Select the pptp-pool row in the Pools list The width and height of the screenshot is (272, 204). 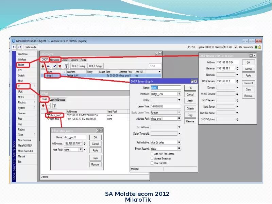point(85,119)
